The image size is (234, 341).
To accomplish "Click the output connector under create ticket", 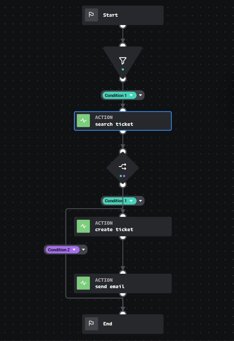I will (123, 237).
